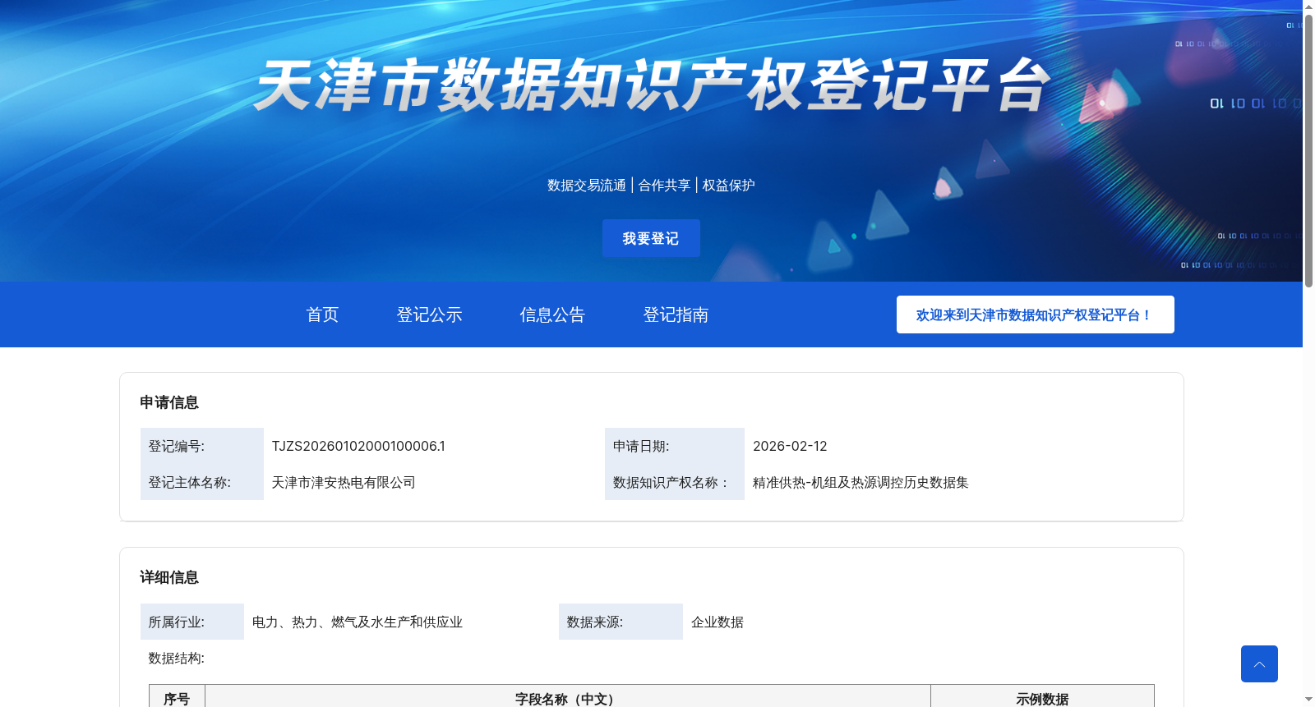This screenshot has width=1315, height=707.
Task: Click company name 天津市津安热电有限公司
Action: tap(344, 482)
